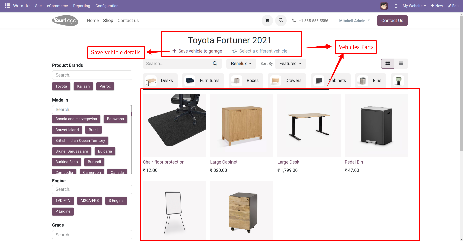Open the Large Cabinet product thumbnail
Screen dimensions: 463x241
[x=242, y=126]
